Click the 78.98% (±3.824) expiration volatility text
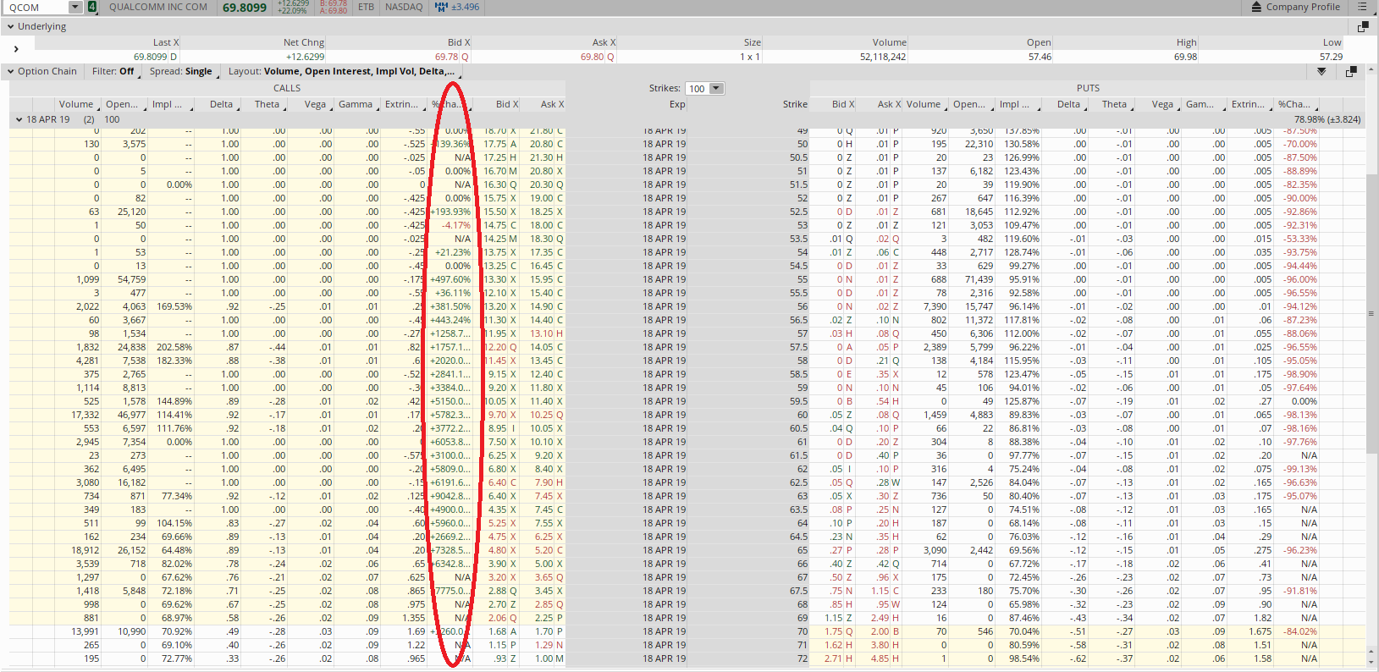 point(1327,119)
